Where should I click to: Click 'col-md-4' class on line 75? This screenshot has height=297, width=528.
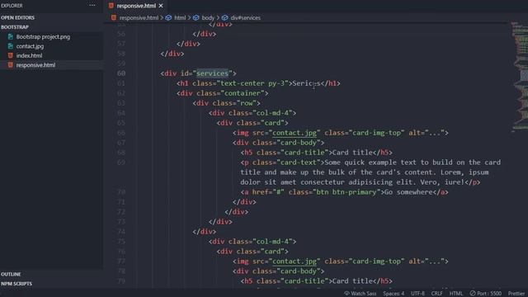point(273,242)
